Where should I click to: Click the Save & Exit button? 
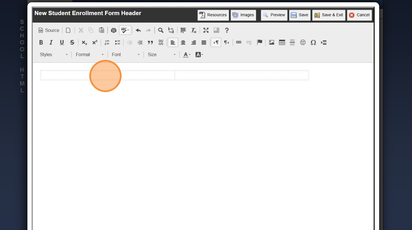329,15
